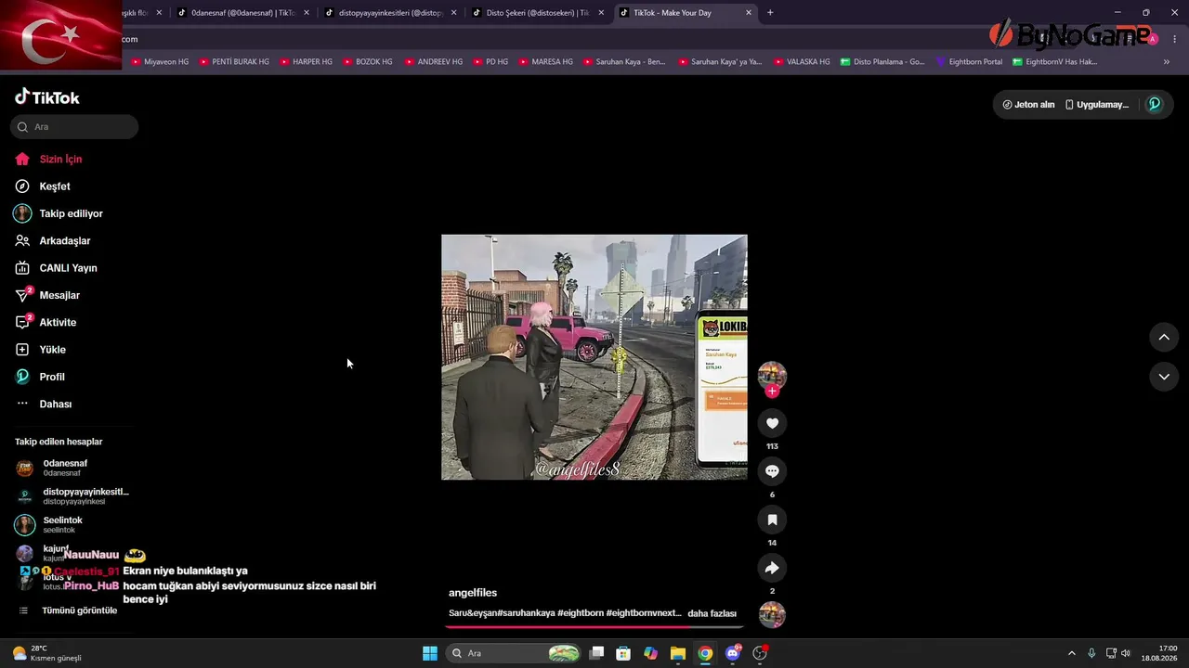
Task: Like the angelfiles video with the heart
Action: tap(772, 423)
